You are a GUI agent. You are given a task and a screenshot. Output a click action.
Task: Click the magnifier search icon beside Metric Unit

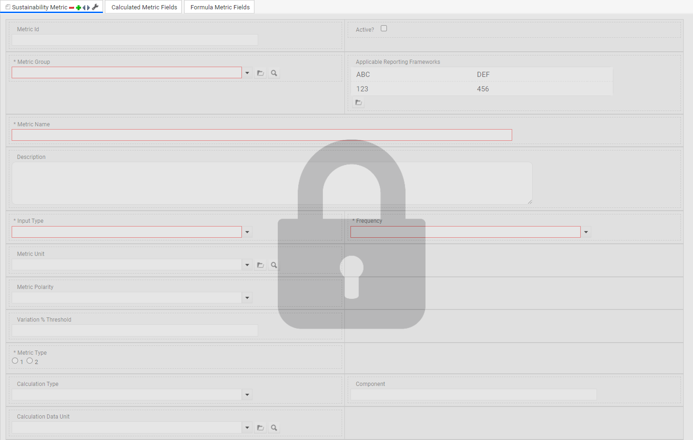pyautogui.click(x=274, y=264)
